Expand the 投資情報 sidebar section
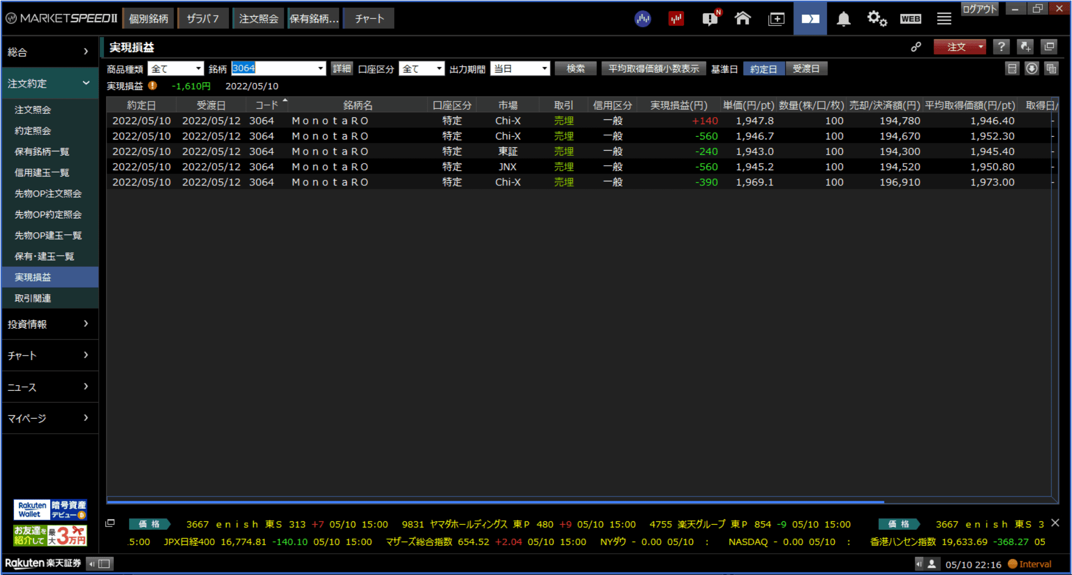The width and height of the screenshot is (1072, 575). tap(49, 324)
